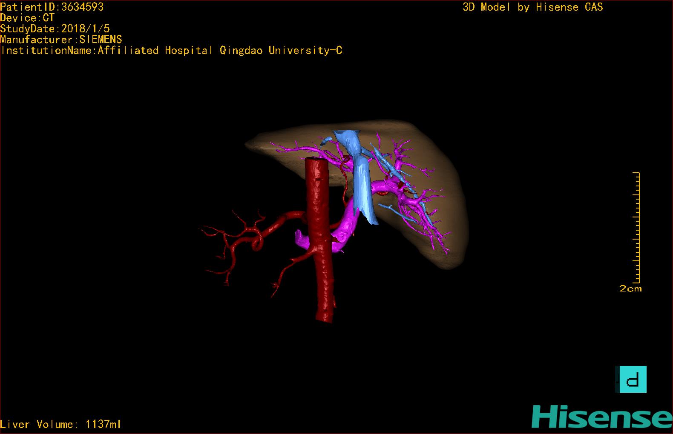Click the 3D Model by Hisense CAS label
673x434 pixels.
pos(533,7)
